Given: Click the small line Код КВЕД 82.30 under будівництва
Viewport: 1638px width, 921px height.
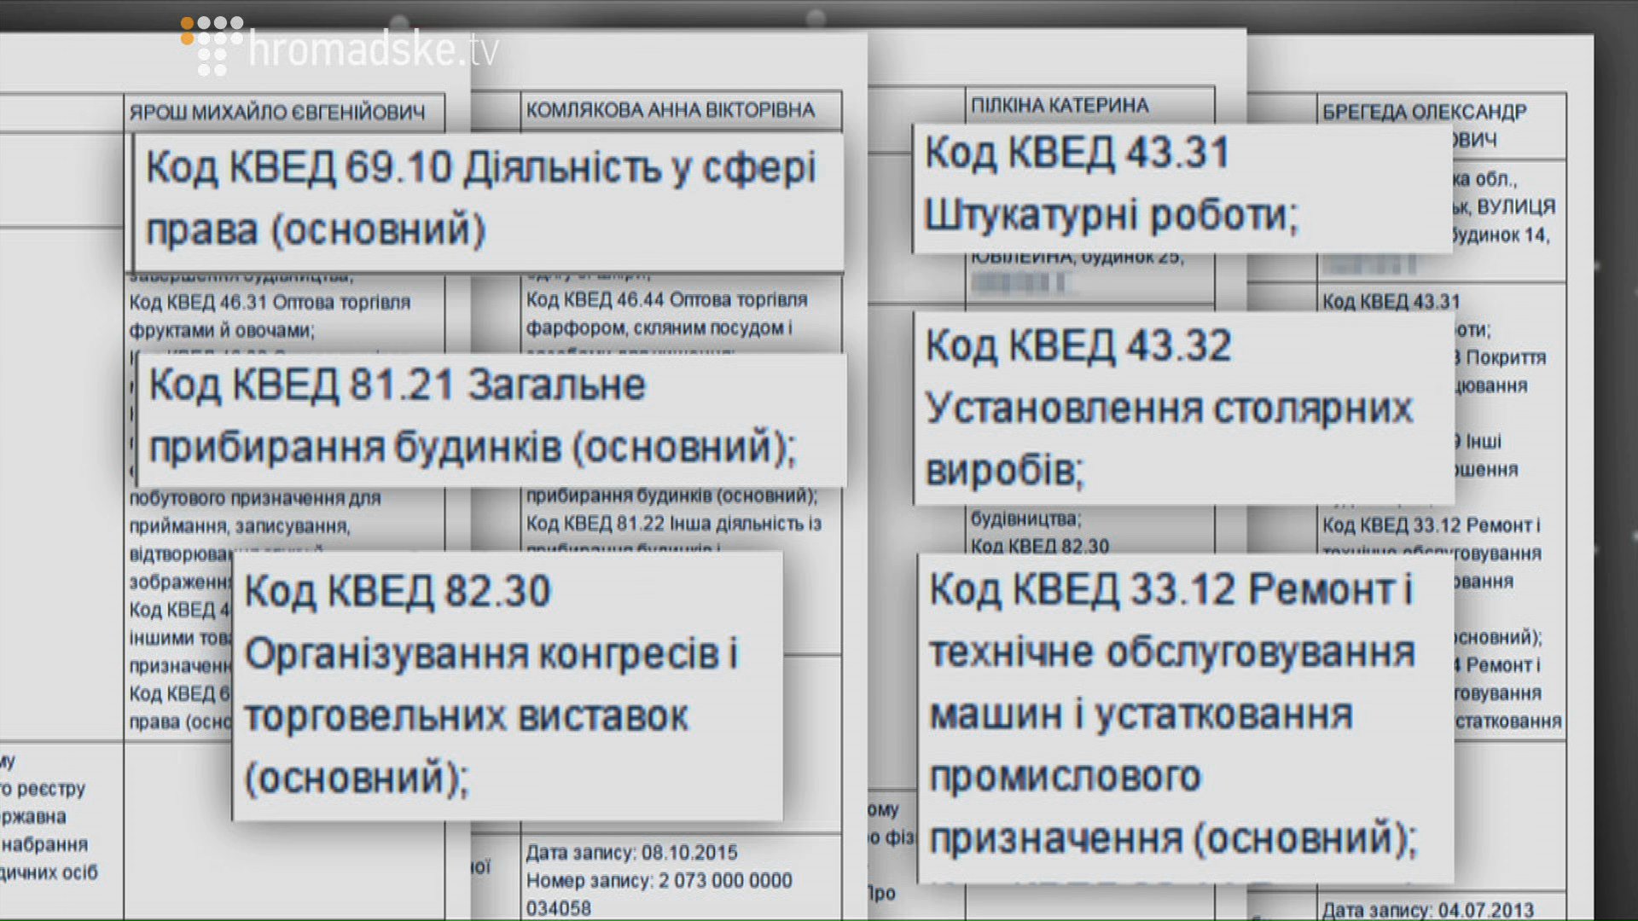Looking at the screenshot, I should tap(1040, 546).
